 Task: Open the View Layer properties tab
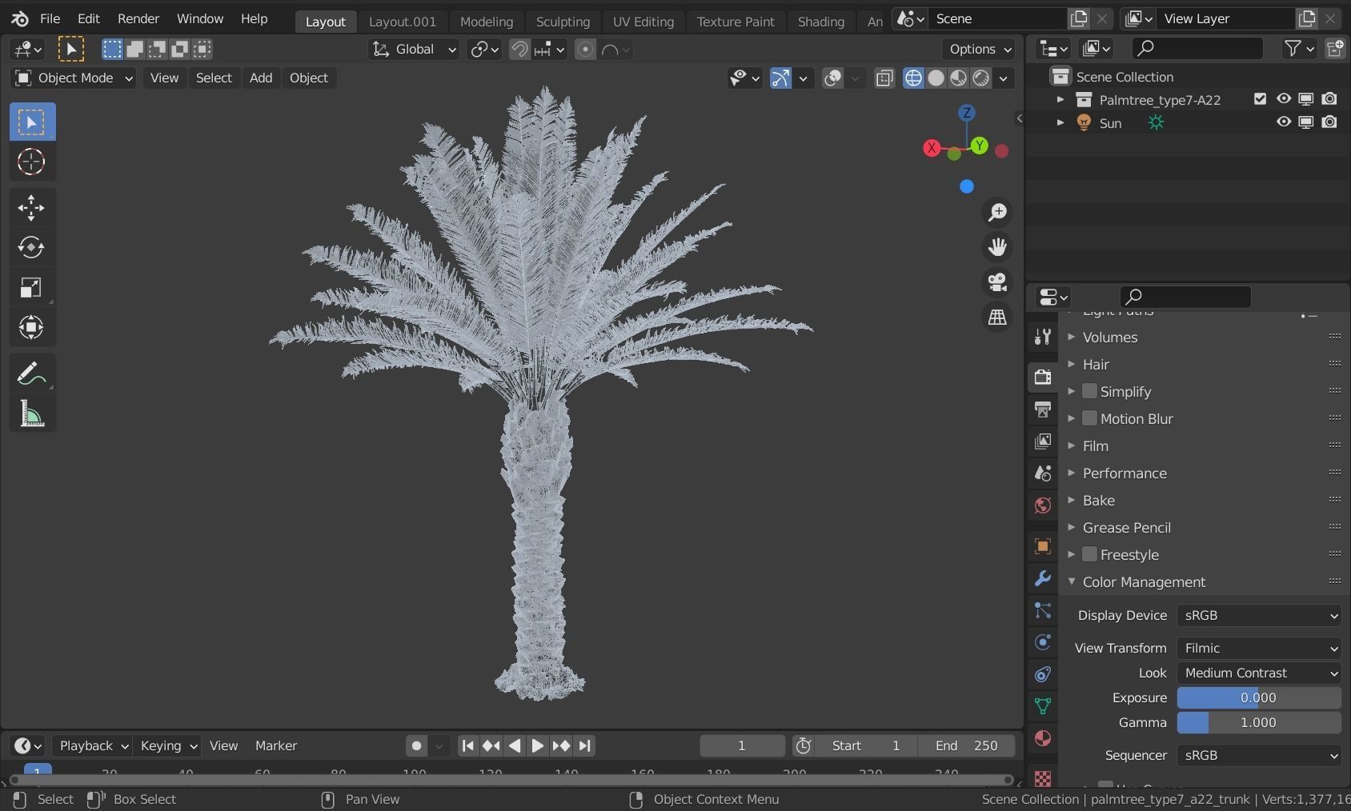point(1042,441)
